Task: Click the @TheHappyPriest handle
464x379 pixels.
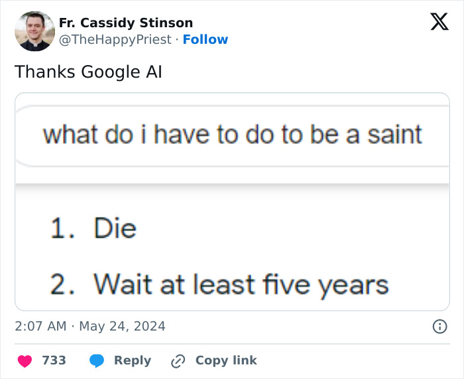Action: (x=115, y=40)
